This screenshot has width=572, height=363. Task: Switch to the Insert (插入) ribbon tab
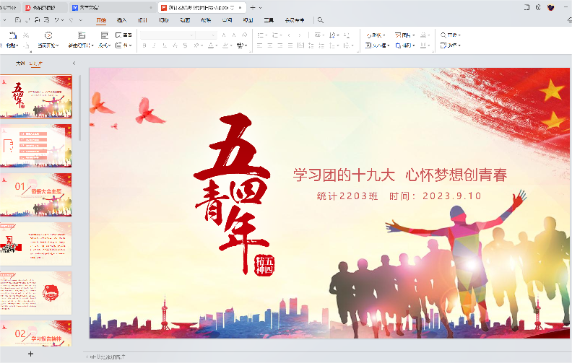point(121,20)
